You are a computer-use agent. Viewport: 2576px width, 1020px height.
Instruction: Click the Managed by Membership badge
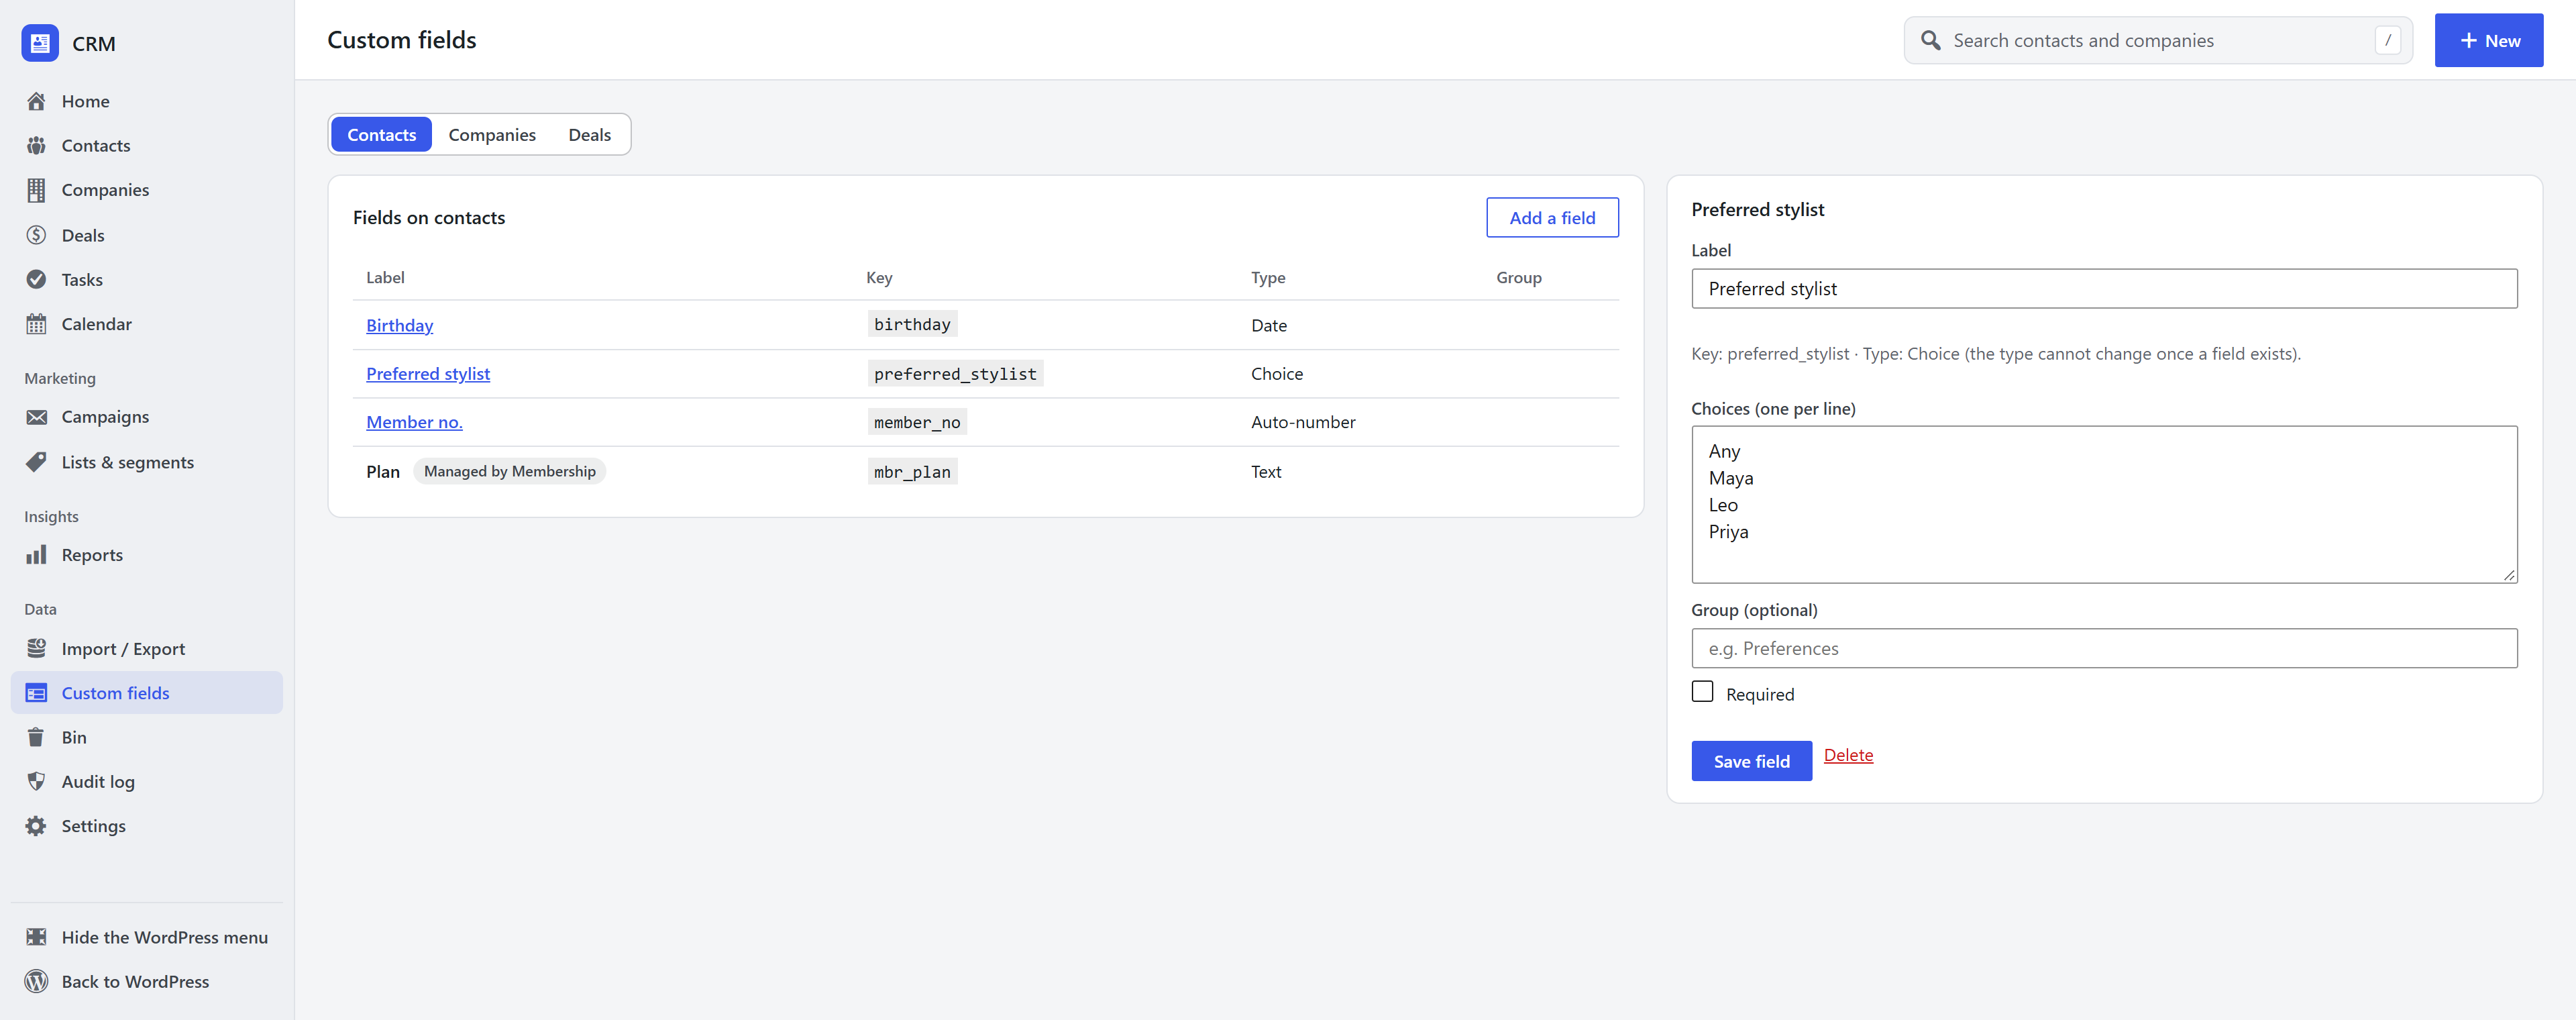509,471
